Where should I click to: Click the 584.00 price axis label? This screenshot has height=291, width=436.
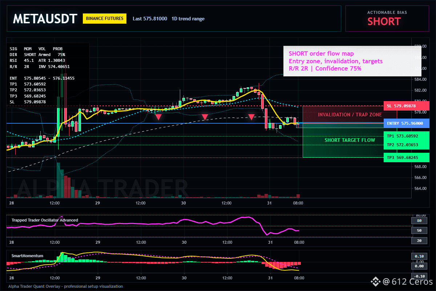[x=420, y=79]
